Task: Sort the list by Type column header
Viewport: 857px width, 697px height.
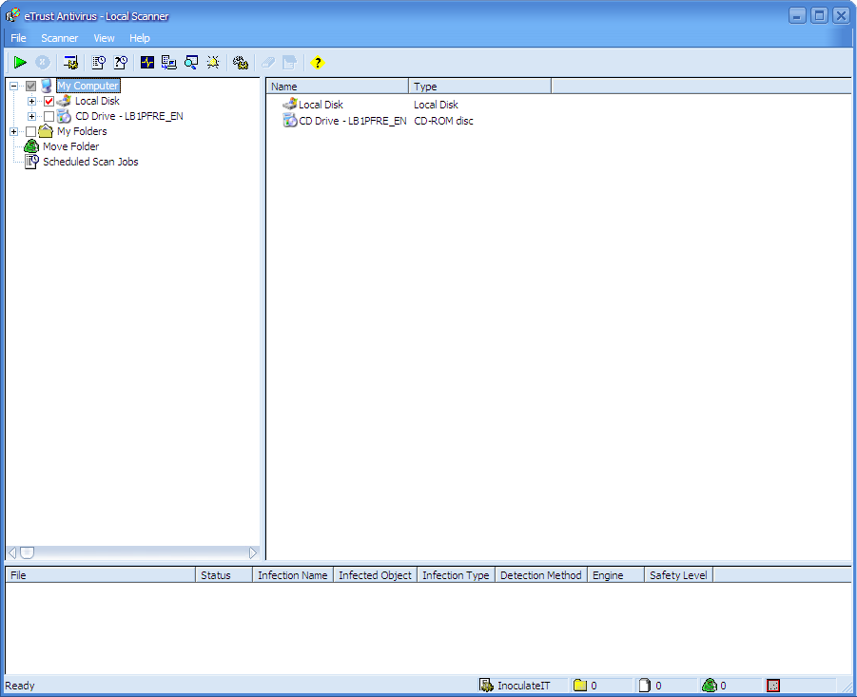Action: (x=480, y=87)
